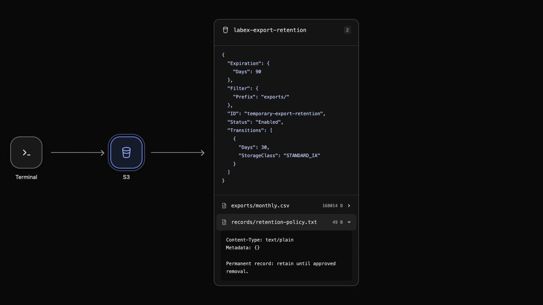Image resolution: width=543 pixels, height=305 pixels.
Task: Click the file icon next to exports/monthly.csv
Action: [x=224, y=206]
